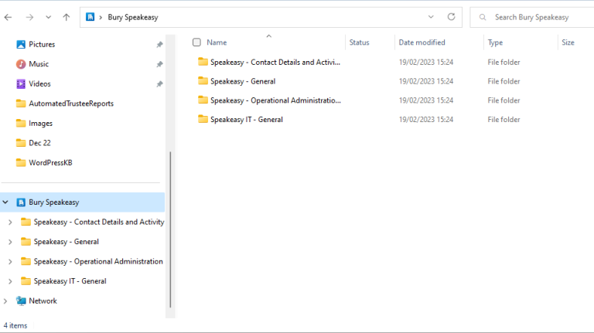Refresh the Bury Speakeasy folder view
Screen dimensions: 594x333
(451, 17)
